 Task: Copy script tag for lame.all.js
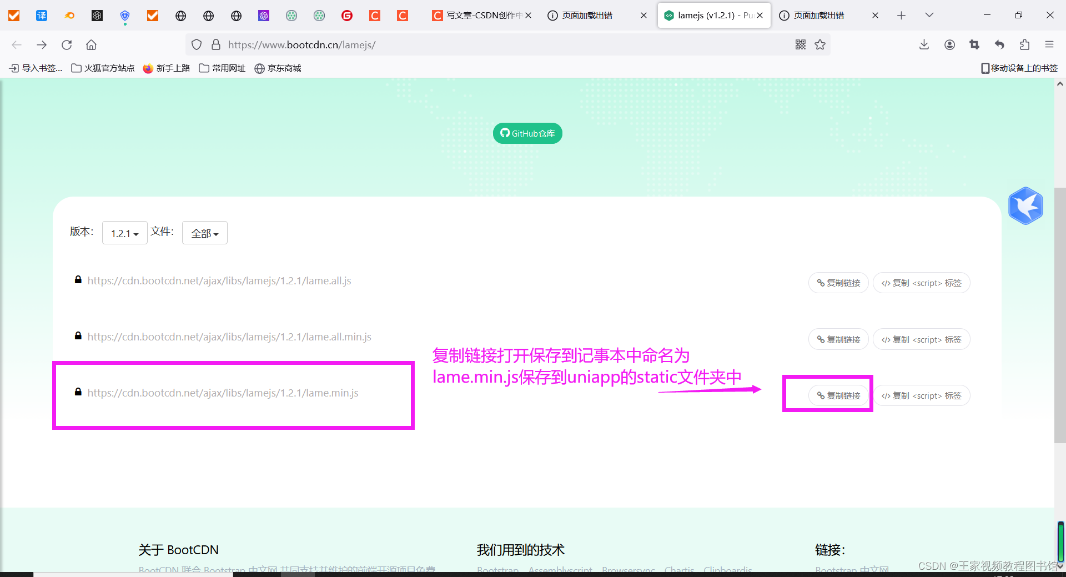(922, 283)
